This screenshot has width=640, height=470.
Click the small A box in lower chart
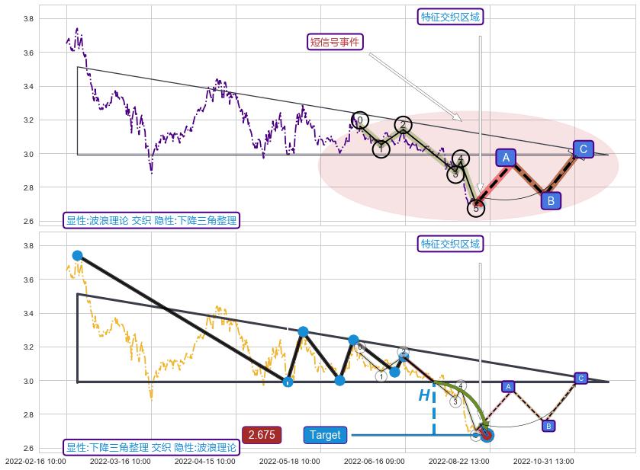pyautogui.click(x=509, y=387)
